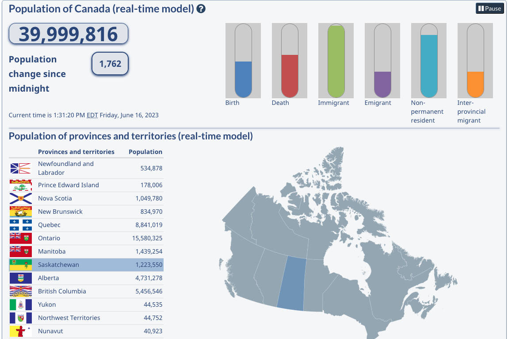Click the Nova Scotia flag icon
Screen dimensions: 508x339
click(20, 198)
